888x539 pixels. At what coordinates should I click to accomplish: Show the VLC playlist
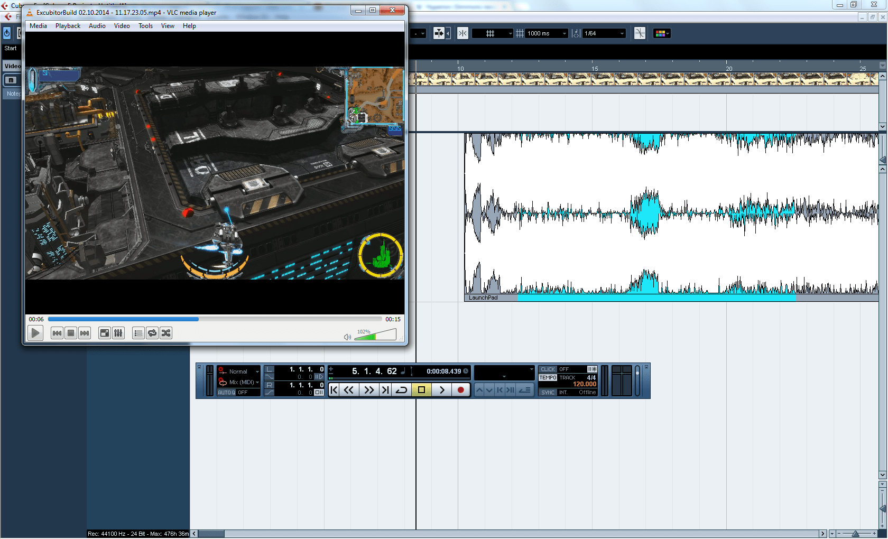pos(138,333)
